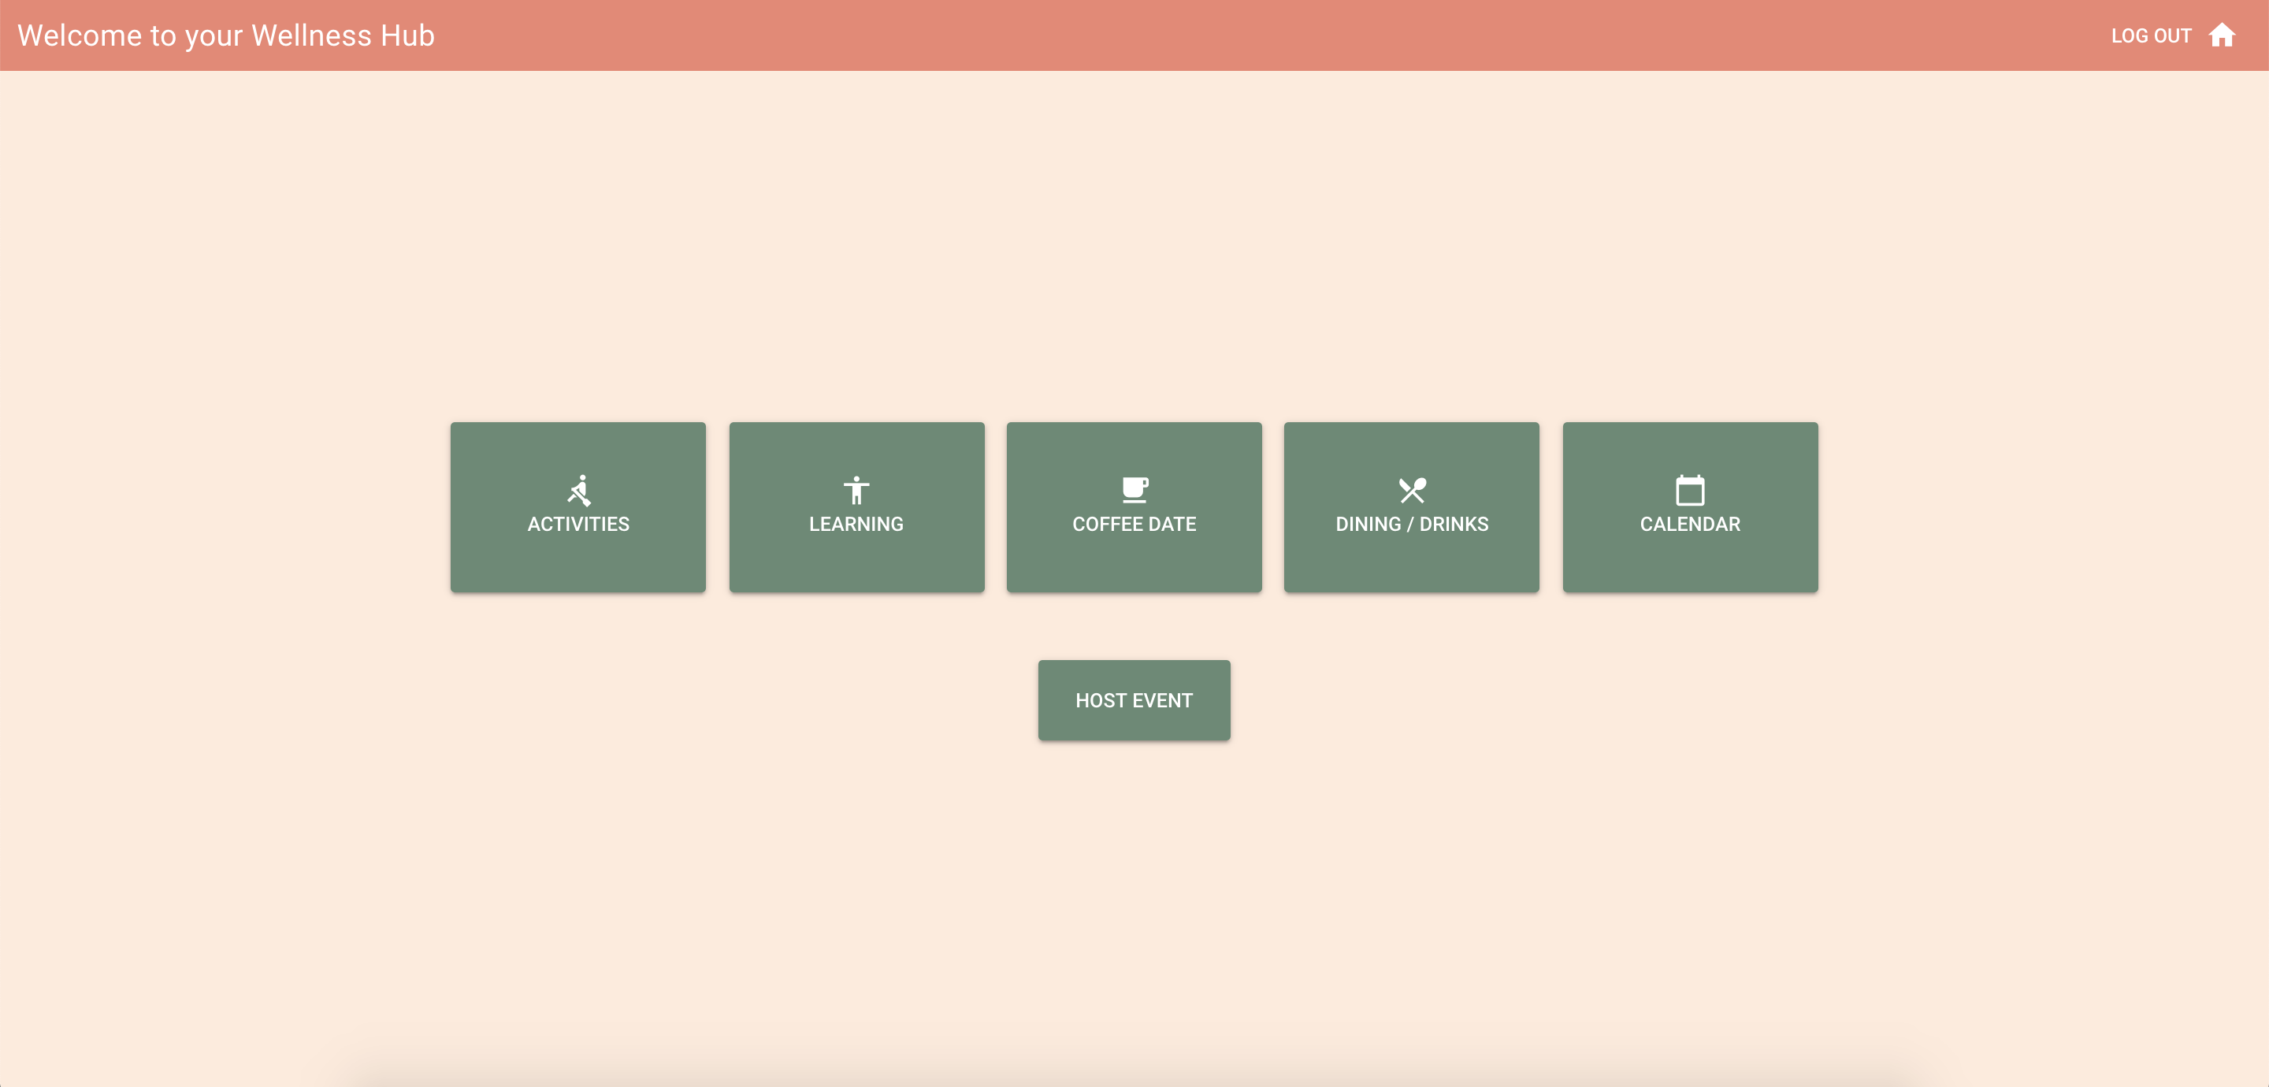Image resolution: width=2269 pixels, height=1087 pixels.
Task: Open the CALENDAR text label
Action: coord(1689,524)
